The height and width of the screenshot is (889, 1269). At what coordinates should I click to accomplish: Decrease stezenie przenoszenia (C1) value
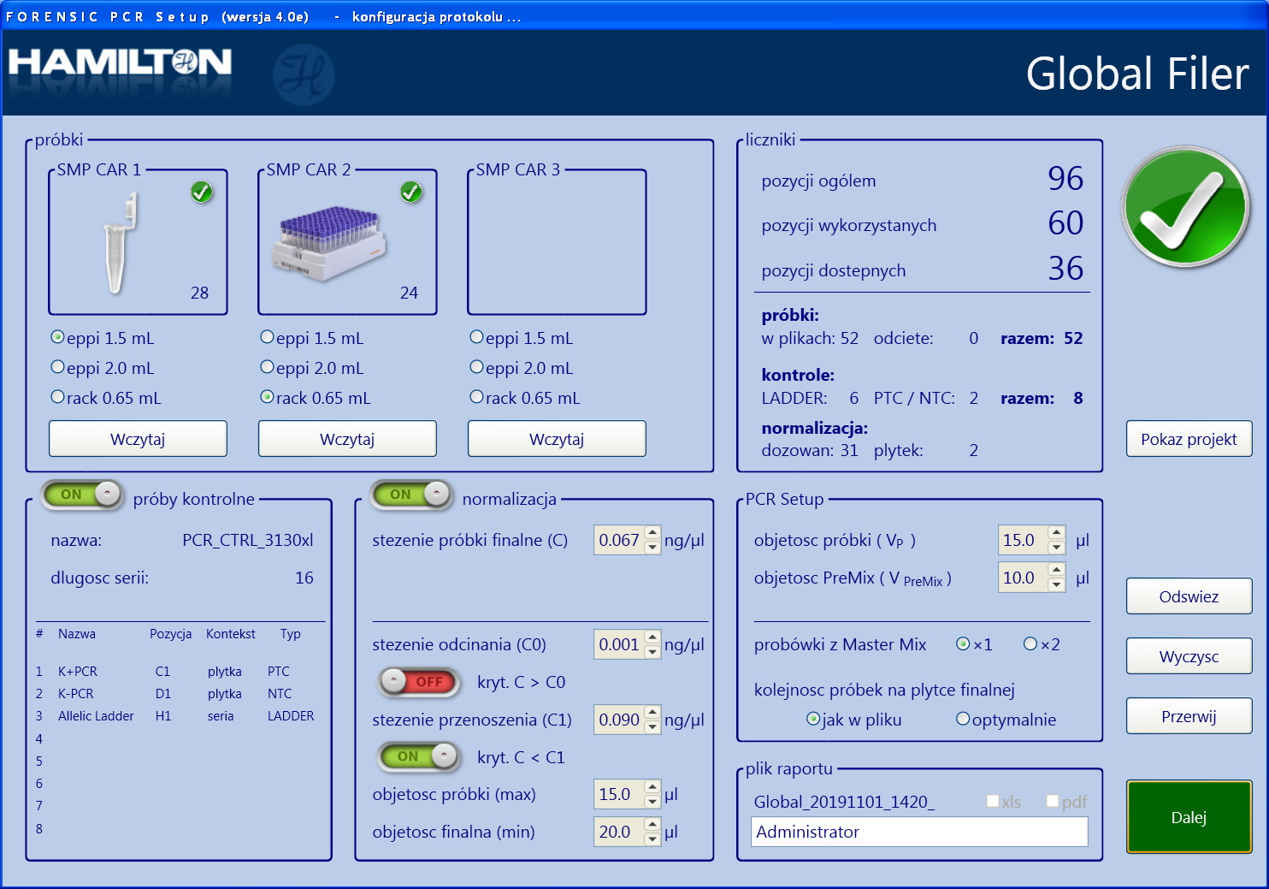652,727
